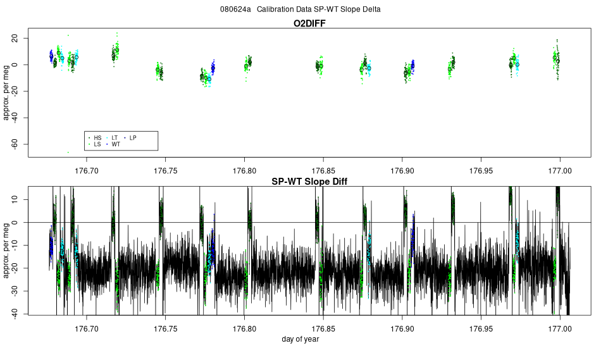Select the HS legend entry
601x348 pixels.
[95, 138]
